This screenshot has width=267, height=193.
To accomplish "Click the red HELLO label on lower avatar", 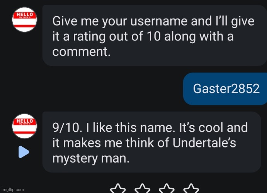I will [x=25, y=122].
